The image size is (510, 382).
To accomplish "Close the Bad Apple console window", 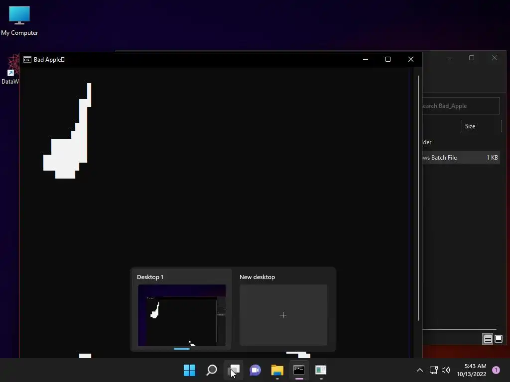I will click(411, 59).
